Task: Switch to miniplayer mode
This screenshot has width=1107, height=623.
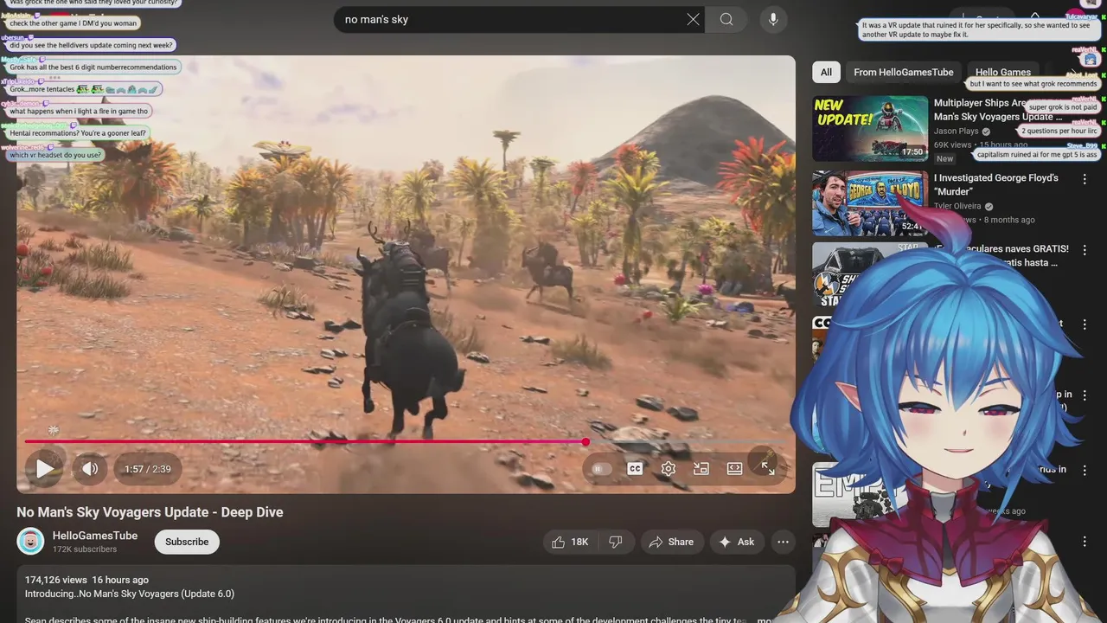Action: pyautogui.click(x=701, y=469)
